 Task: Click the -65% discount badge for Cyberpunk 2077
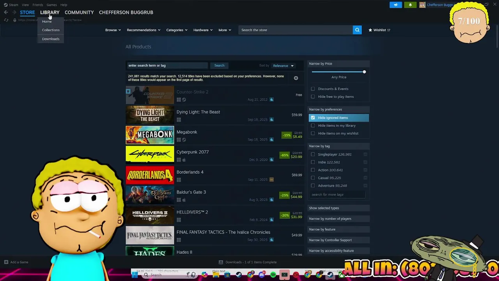[x=285, y=155]
